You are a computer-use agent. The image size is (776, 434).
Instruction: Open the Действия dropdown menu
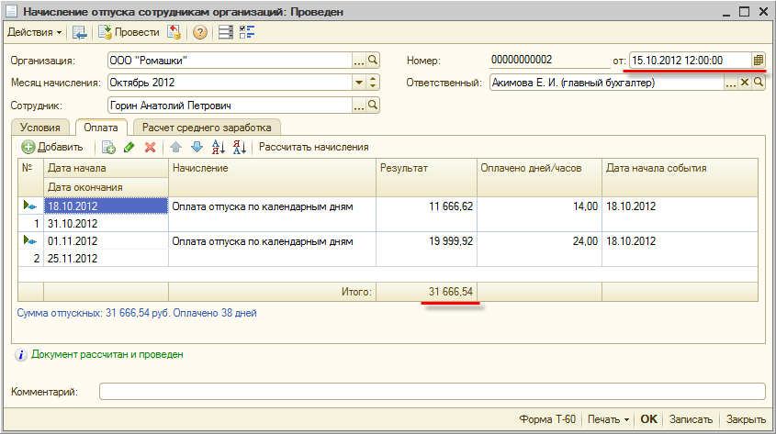tap(34, 33)
